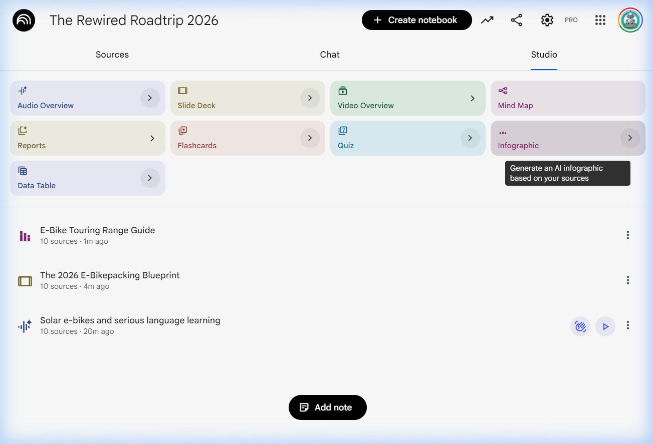Open more options for E-Bikepacking Blueprint
This screenshot has height=444, width=653.
coord(627,280)
